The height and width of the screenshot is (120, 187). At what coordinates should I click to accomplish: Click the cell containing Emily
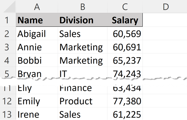point(37,101)
